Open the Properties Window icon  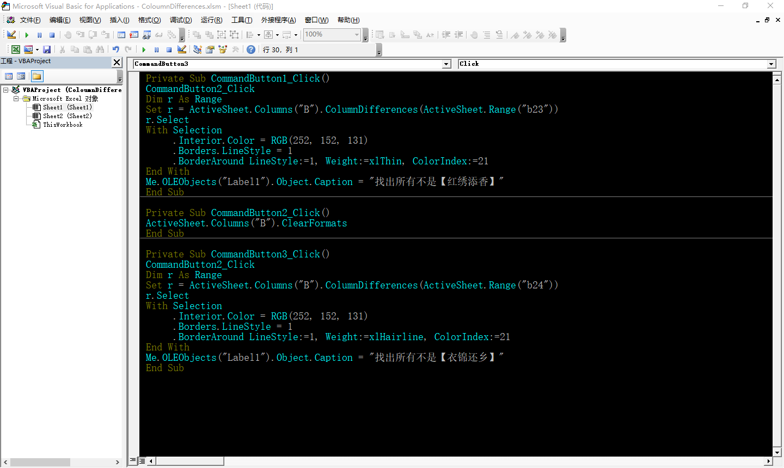pos(210,50)
